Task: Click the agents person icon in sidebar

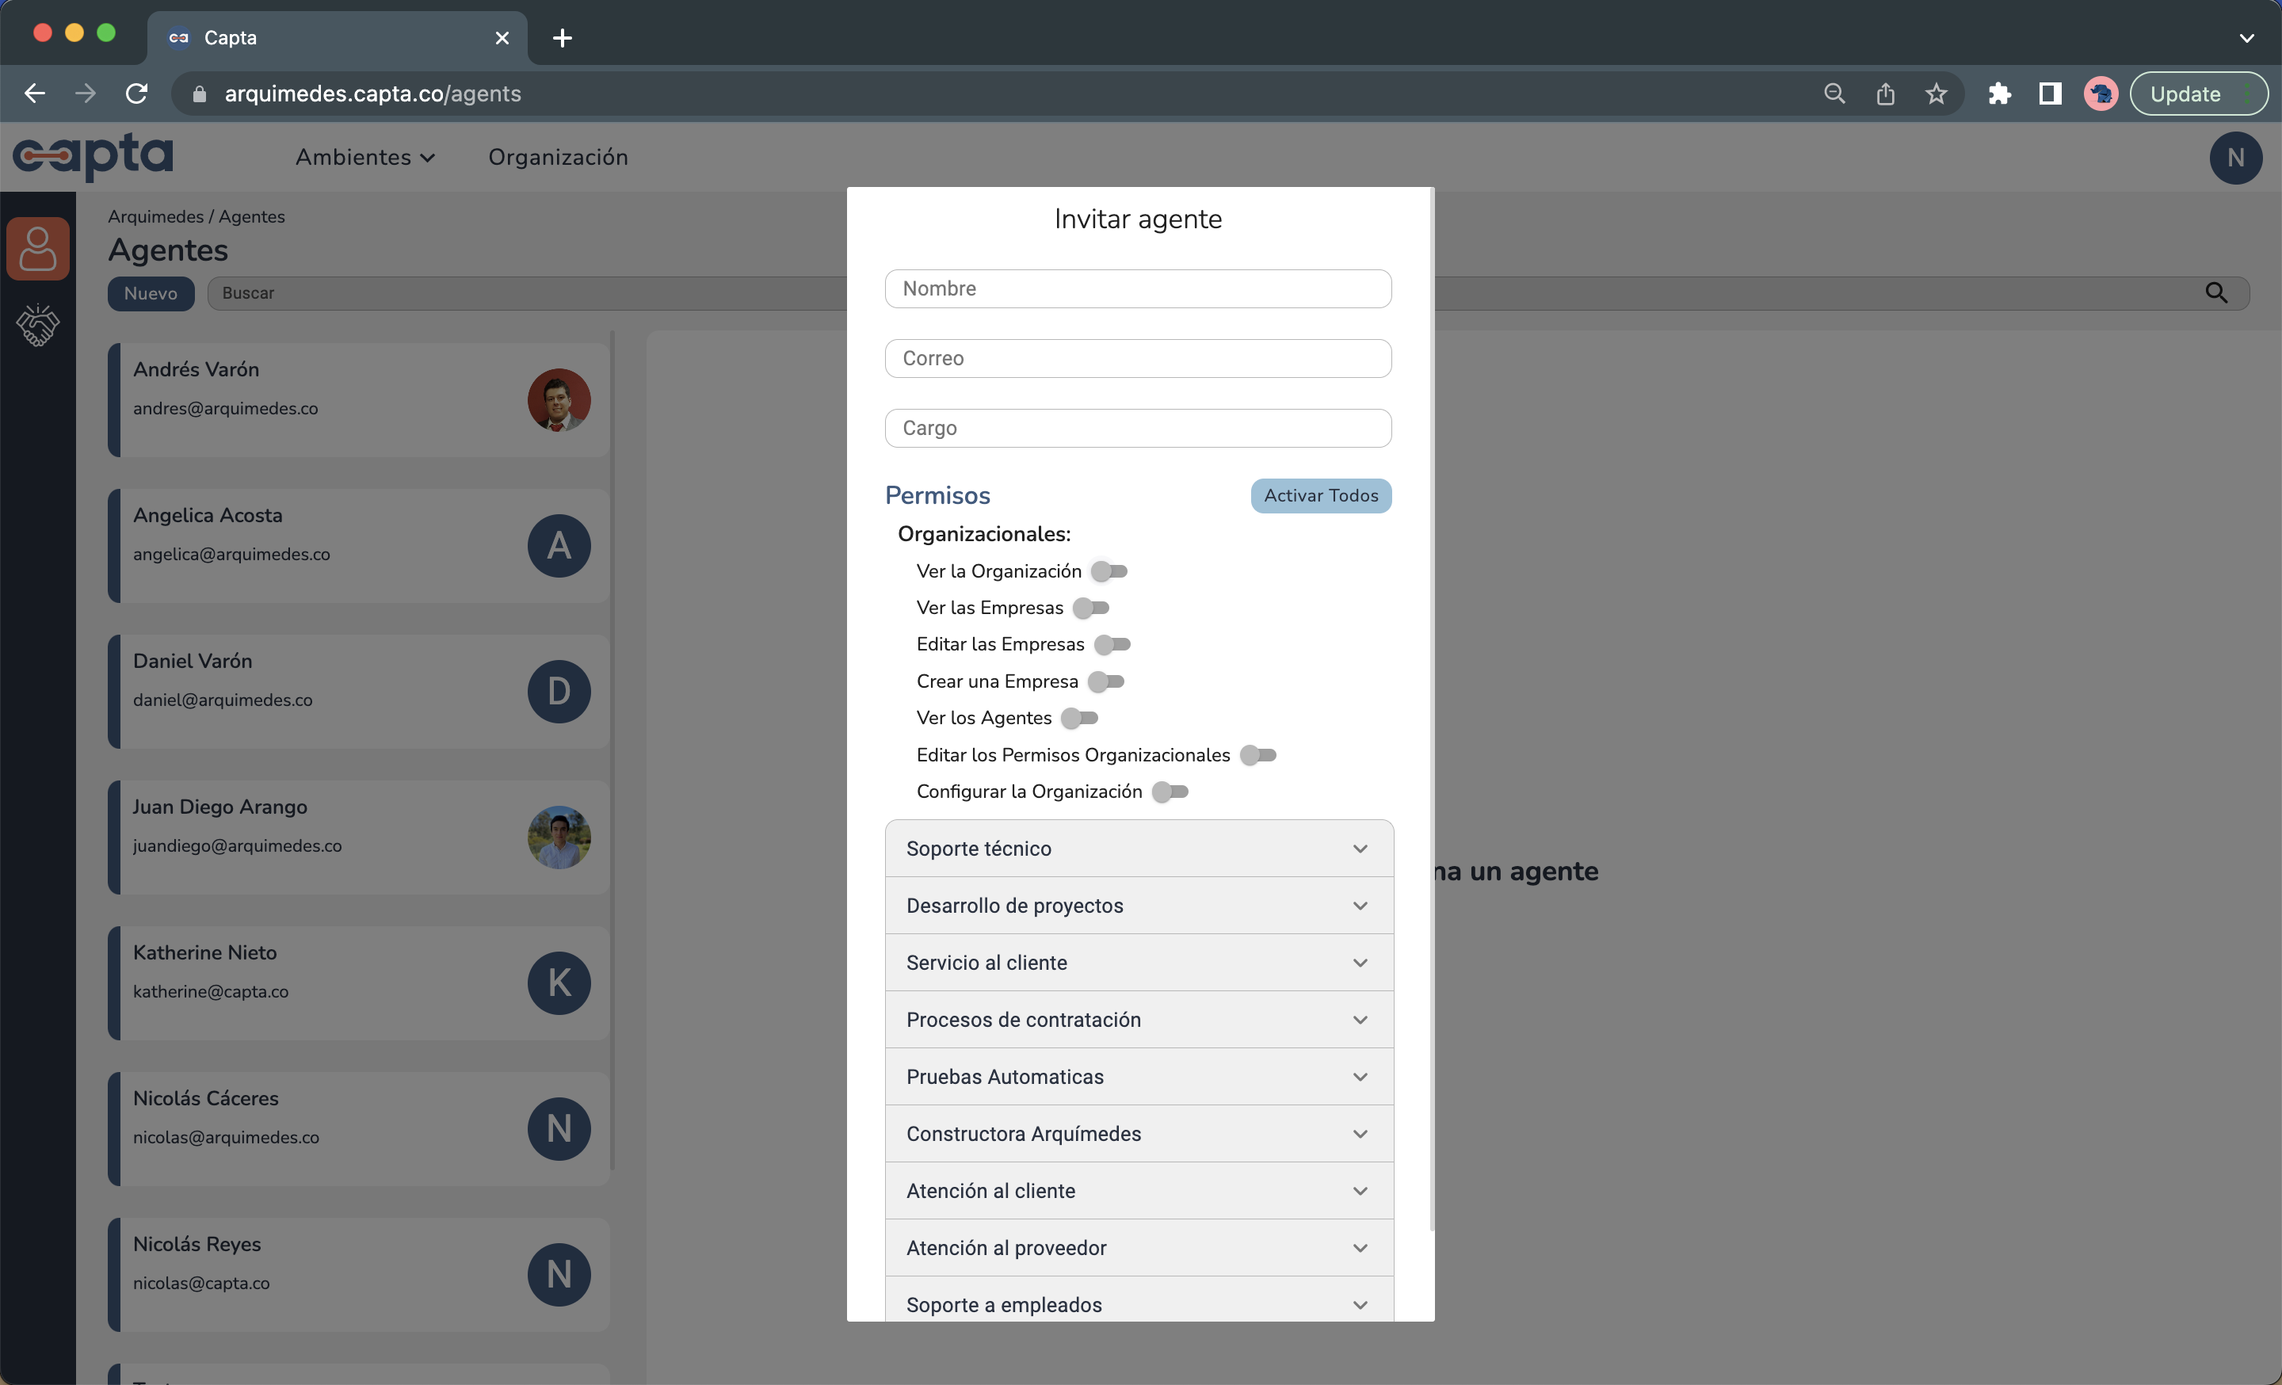Action: (38, 248)
